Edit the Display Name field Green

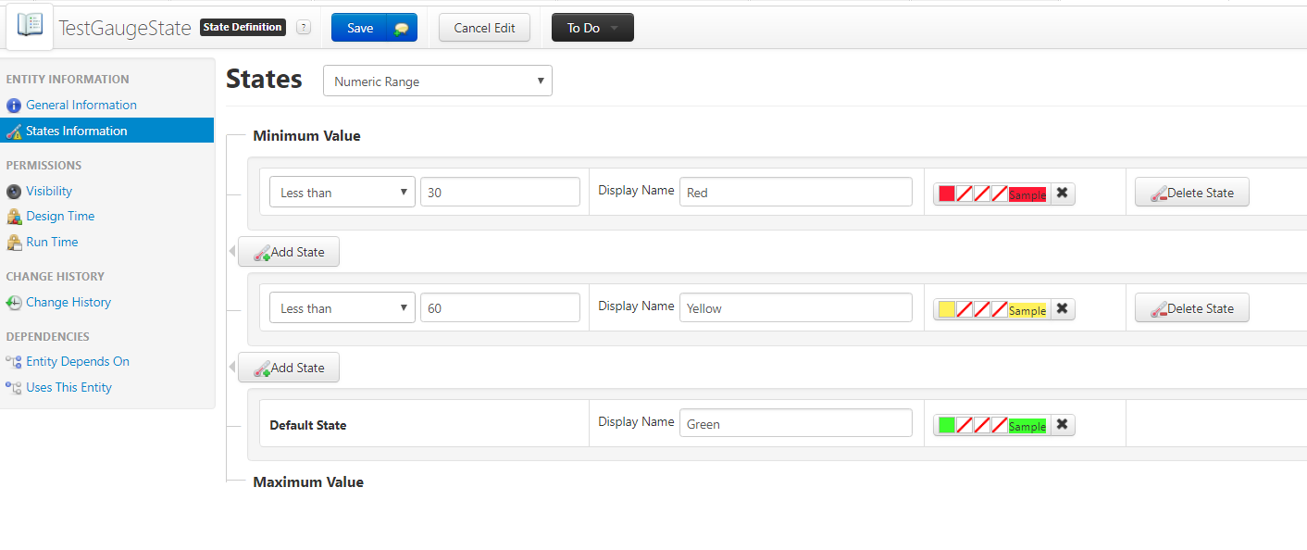click(796, 424)
